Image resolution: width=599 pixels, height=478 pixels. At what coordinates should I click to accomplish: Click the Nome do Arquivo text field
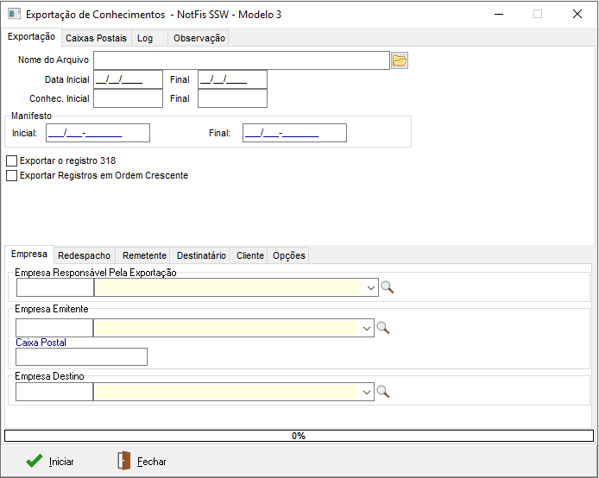(242, 60)
